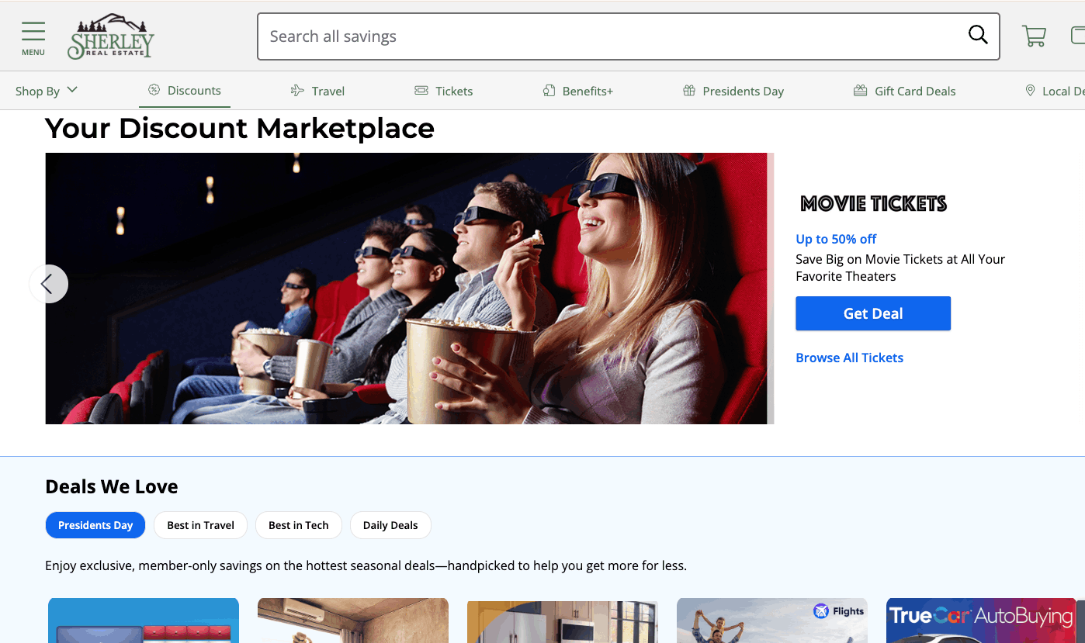The width and height of the screenshot is (1085, 643).
Task: Open the TrueCar AutoBuying deal thumbnail
Action: (x=981, y=621)
